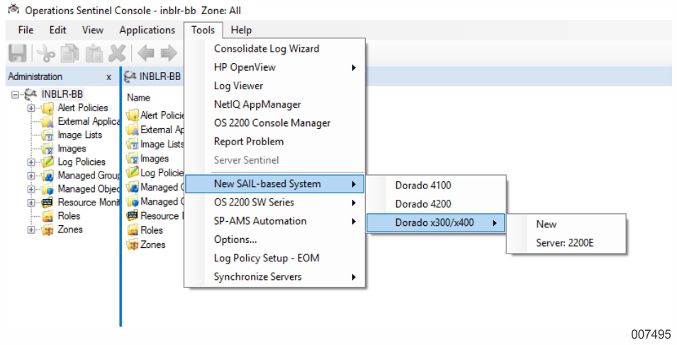Expand the Managed Groups tree node

point(30,176)
